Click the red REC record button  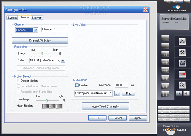point(182,74)
